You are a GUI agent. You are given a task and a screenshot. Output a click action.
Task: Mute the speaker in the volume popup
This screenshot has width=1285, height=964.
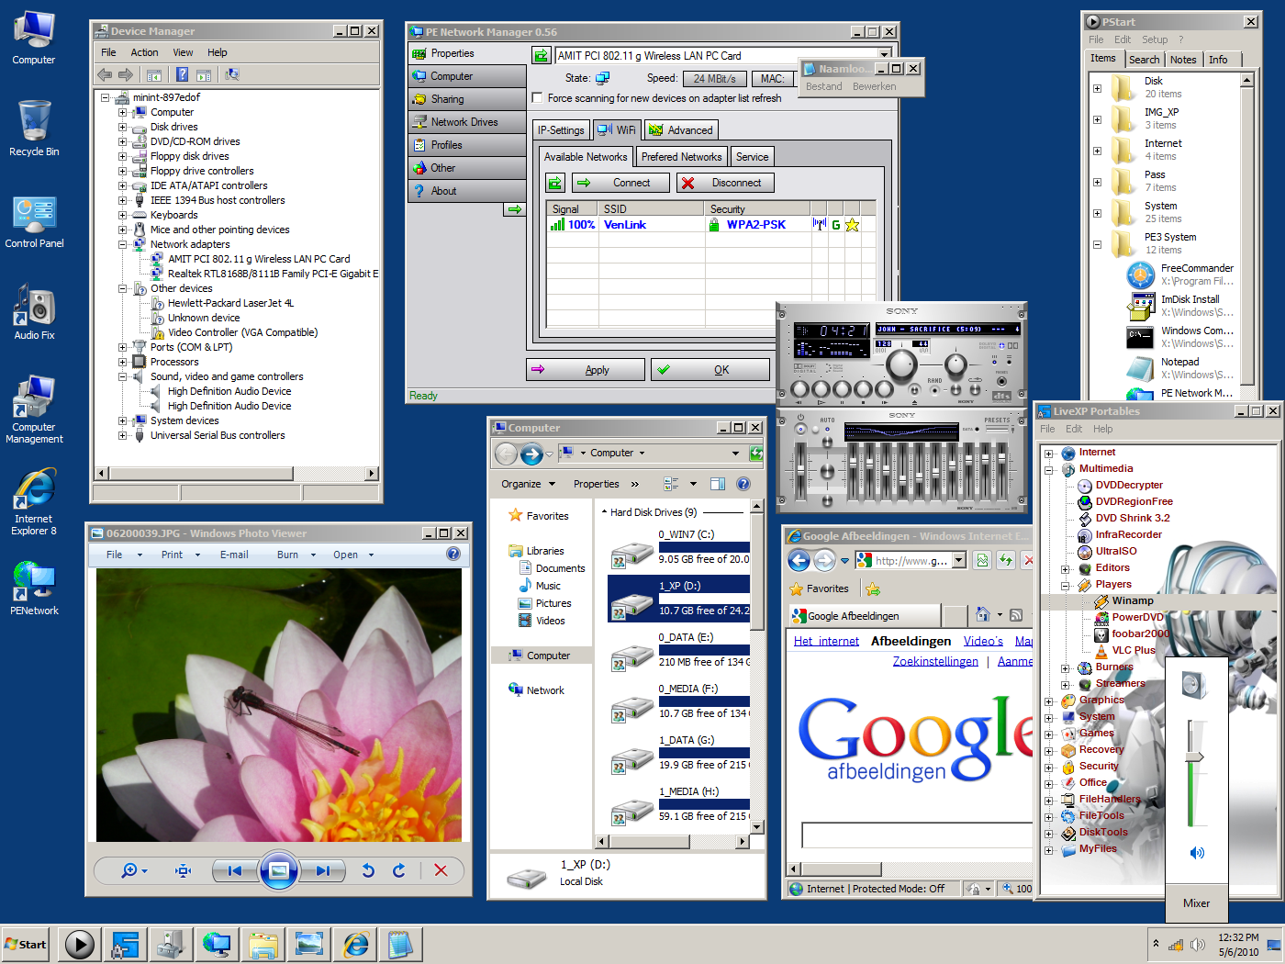1197,853
